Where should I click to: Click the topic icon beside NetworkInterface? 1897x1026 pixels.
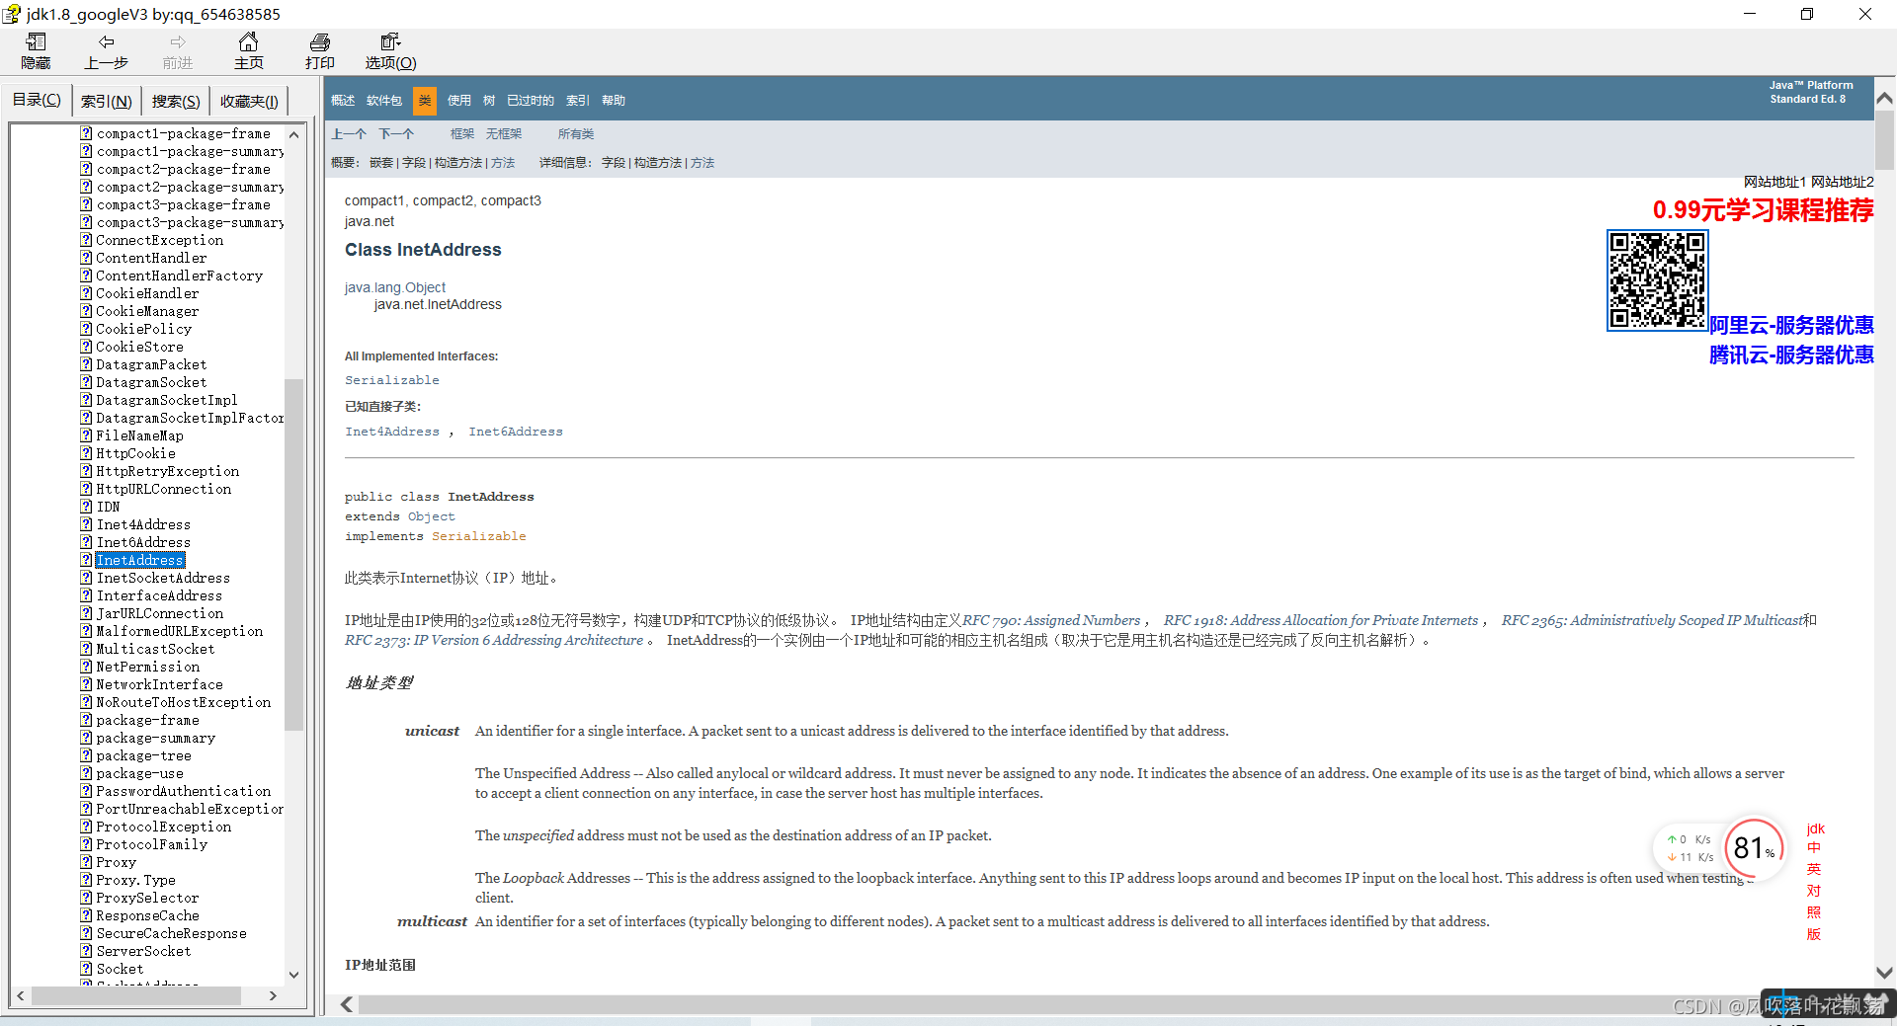point(87,684)
